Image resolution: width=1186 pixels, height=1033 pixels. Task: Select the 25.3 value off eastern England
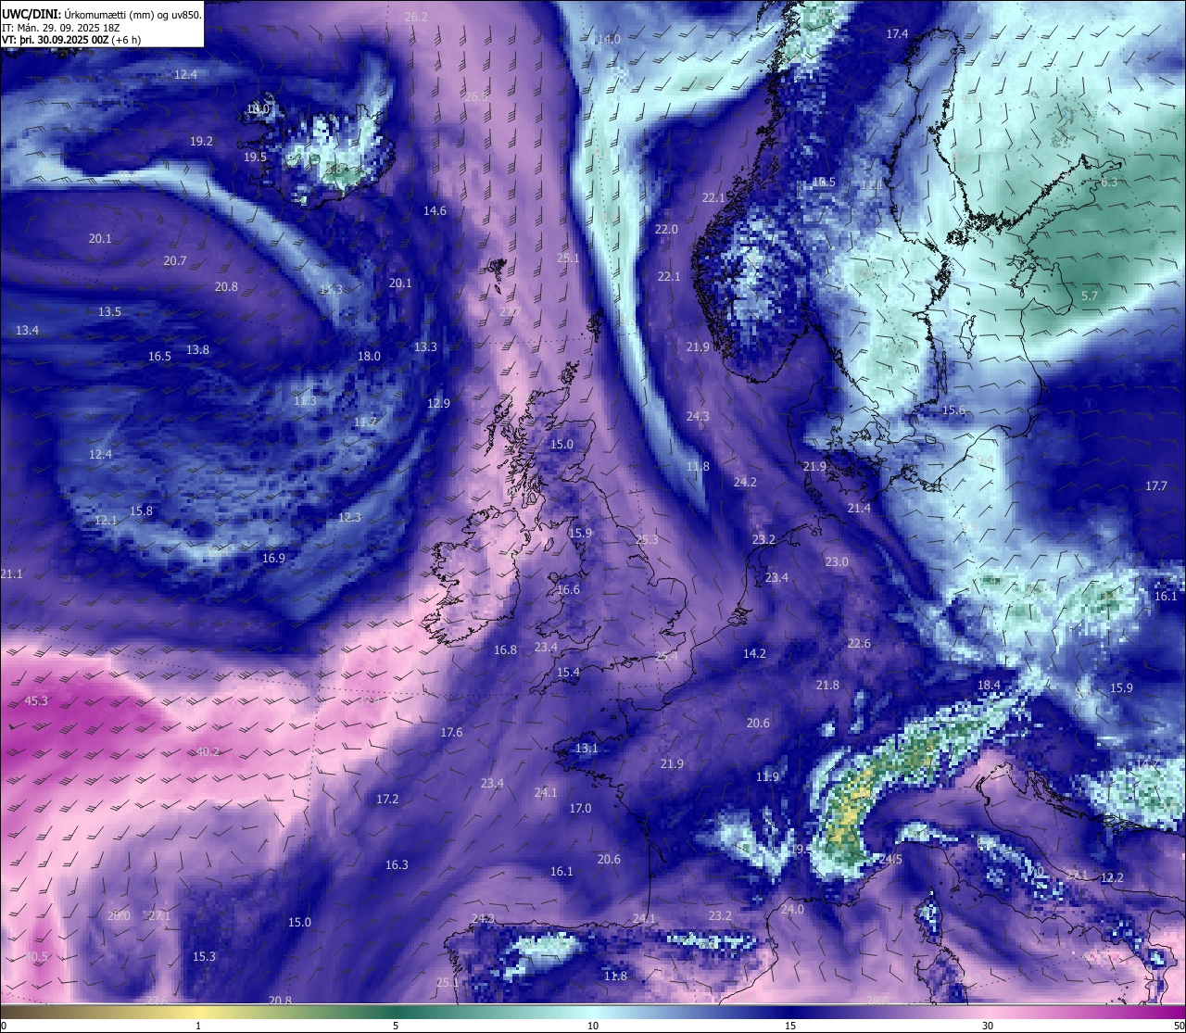[x=647, y=540]
